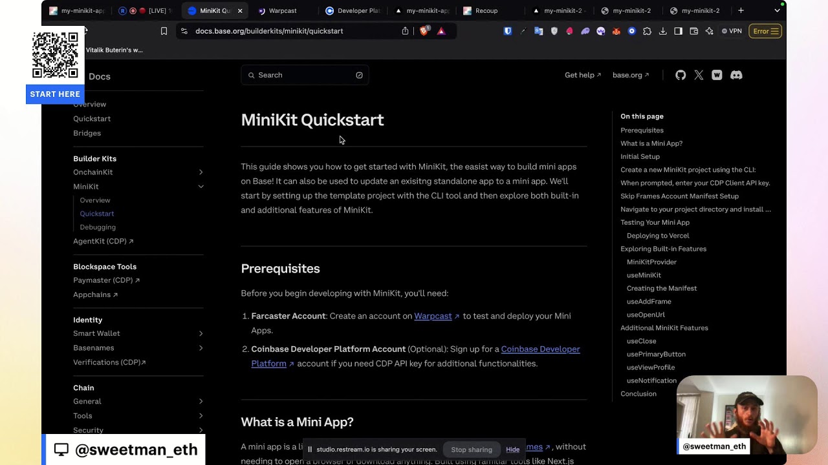The height and width of the screenshot is (465, 828).
Task: Click the browser downloads icon
Action: (662, 31)
